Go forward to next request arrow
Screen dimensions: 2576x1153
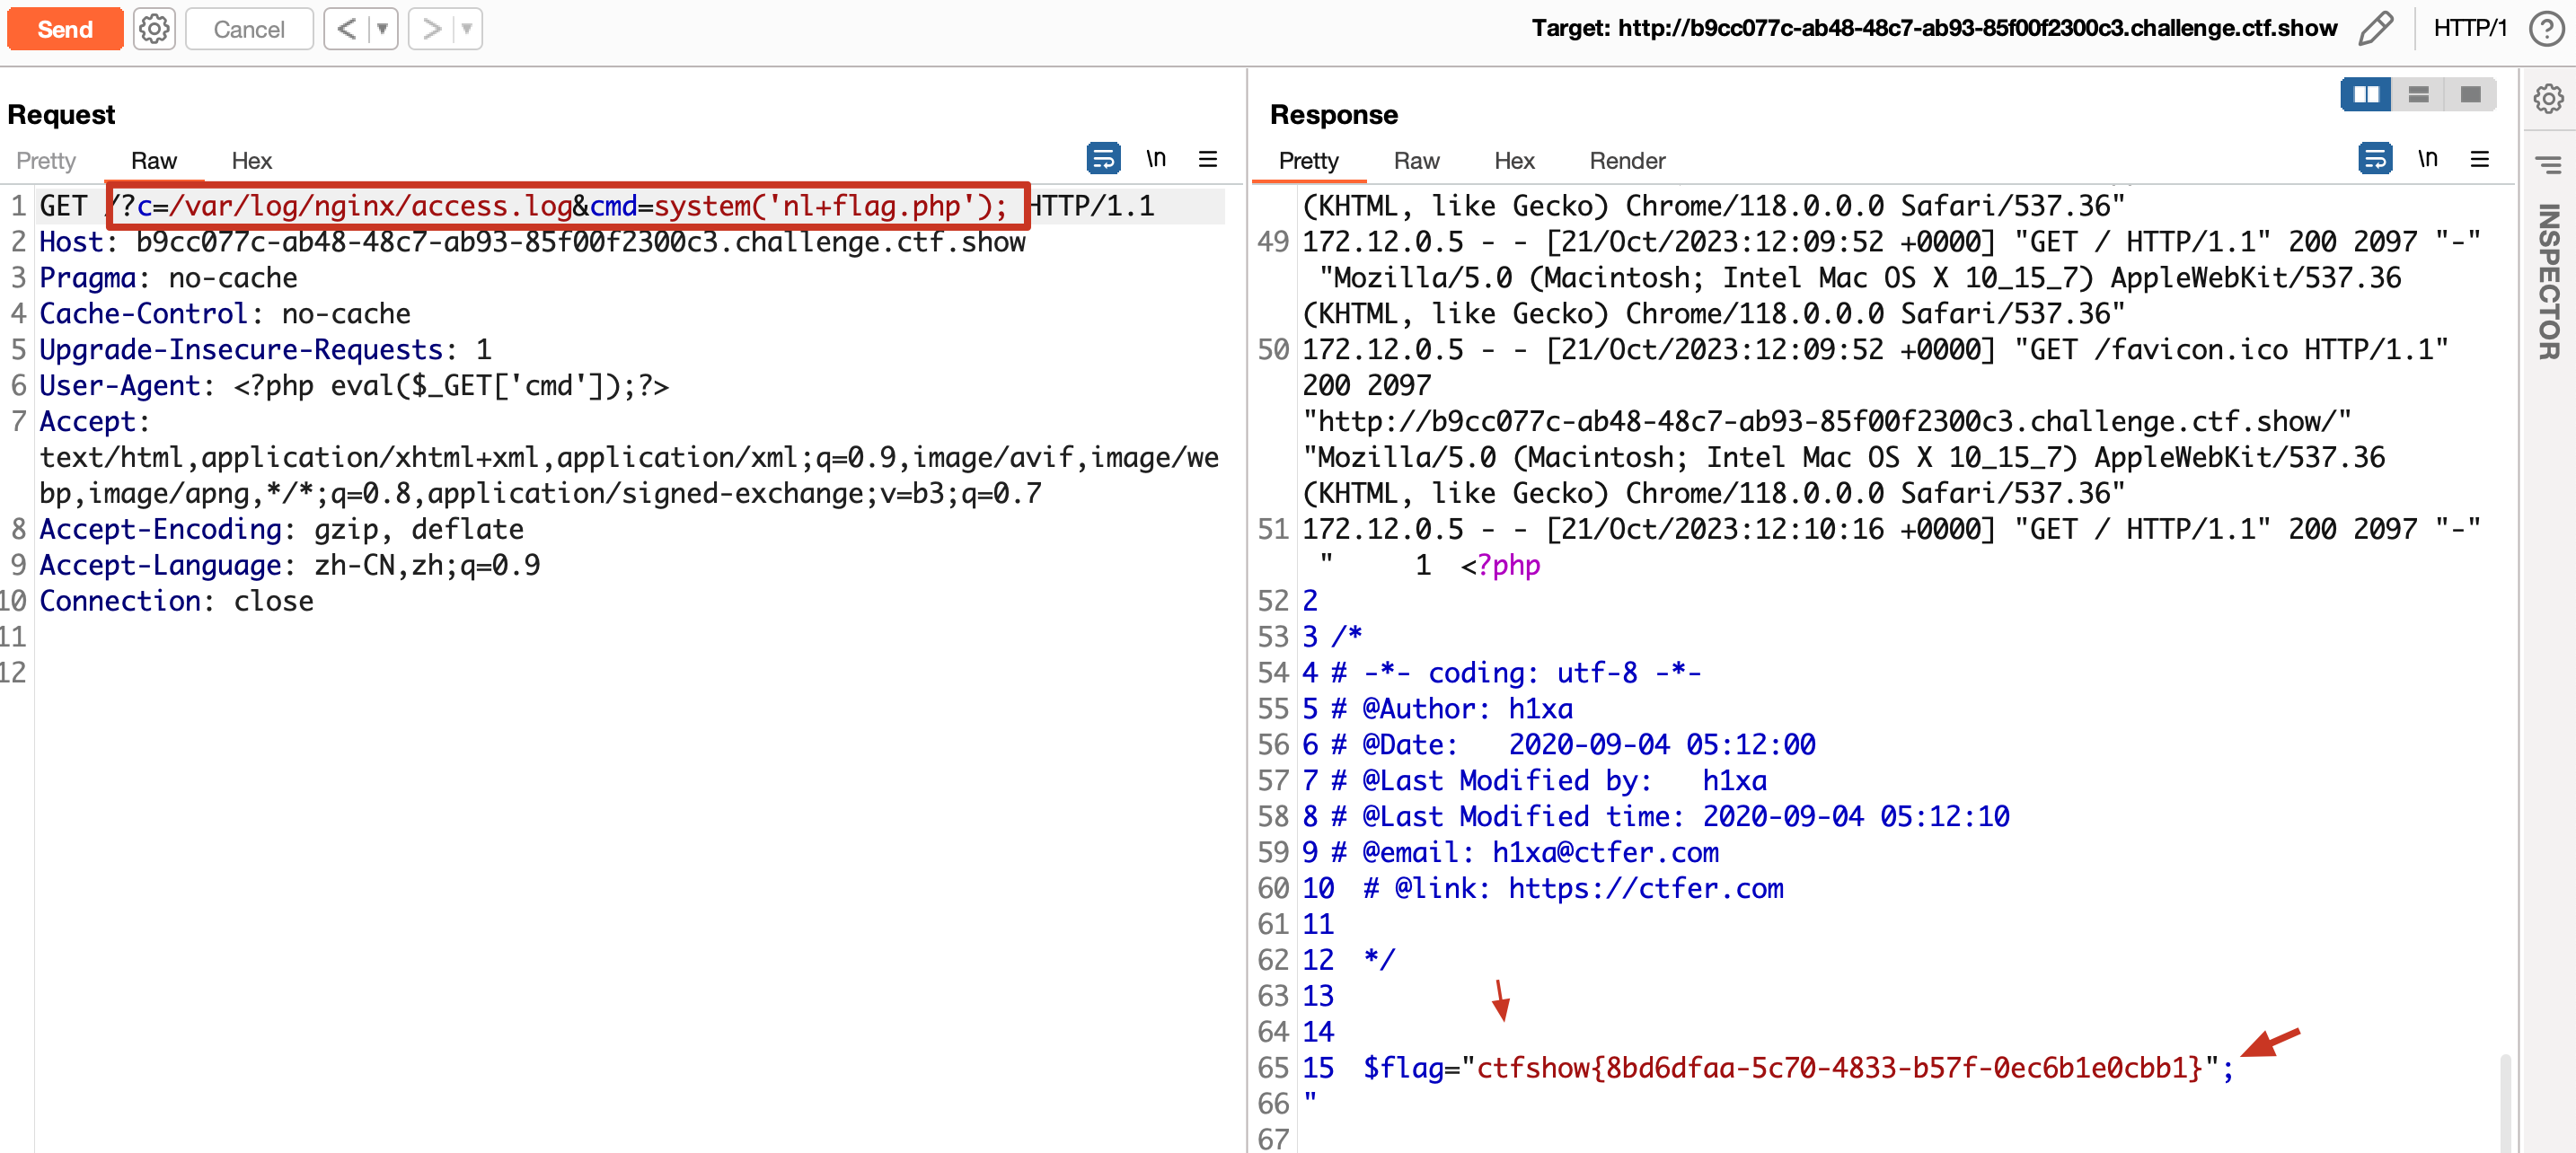click(431, 29)
